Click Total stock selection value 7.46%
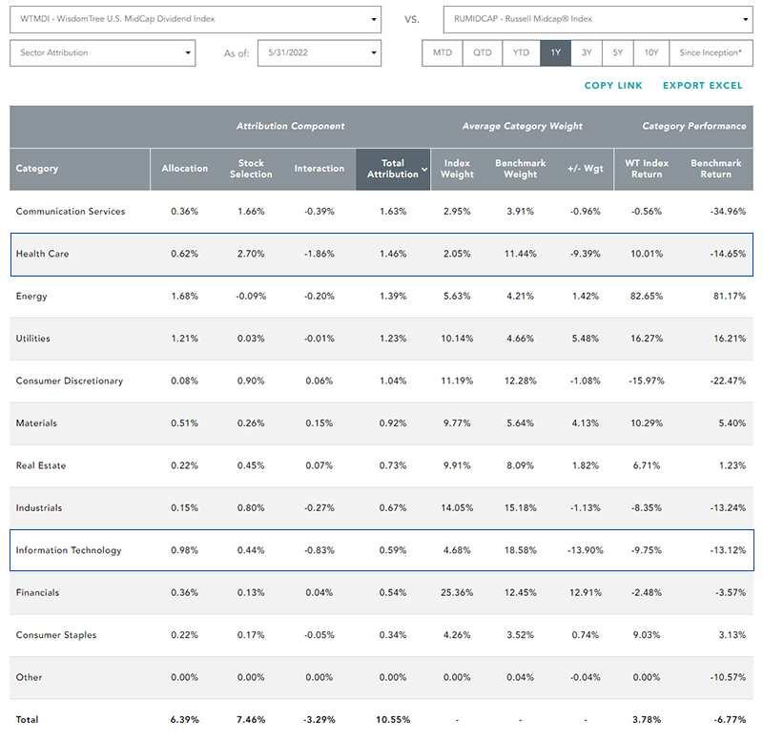 coord(251,720)
